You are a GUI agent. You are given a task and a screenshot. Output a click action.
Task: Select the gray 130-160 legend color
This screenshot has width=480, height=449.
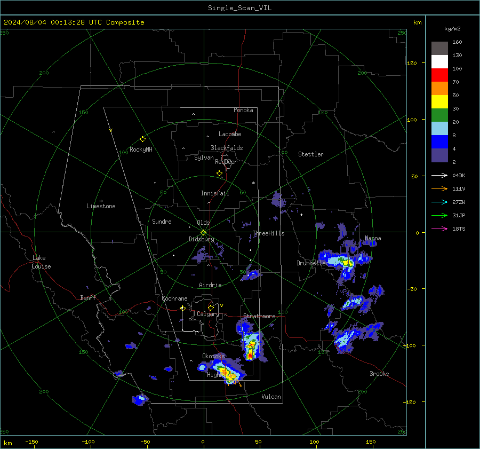439,49
